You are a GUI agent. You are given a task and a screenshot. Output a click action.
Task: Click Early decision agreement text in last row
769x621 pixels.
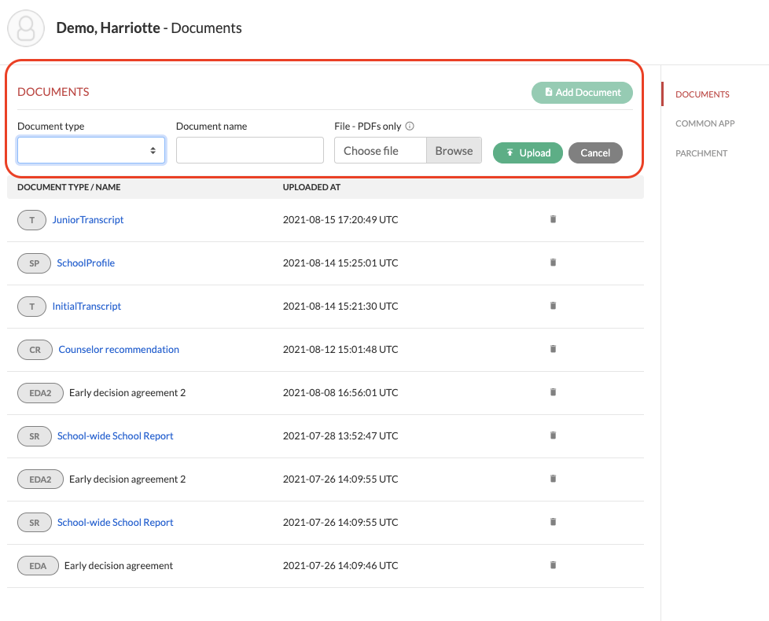coord(119,566)
